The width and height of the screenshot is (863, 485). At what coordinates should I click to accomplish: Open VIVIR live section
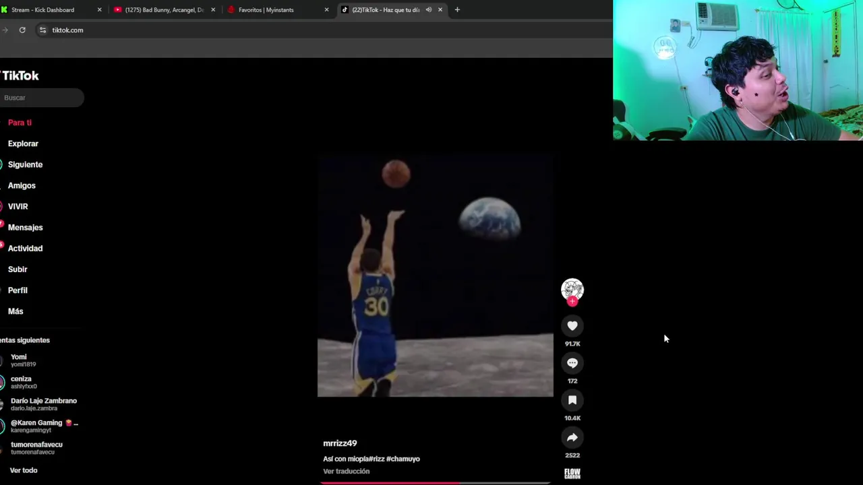[x=18, y=206]
